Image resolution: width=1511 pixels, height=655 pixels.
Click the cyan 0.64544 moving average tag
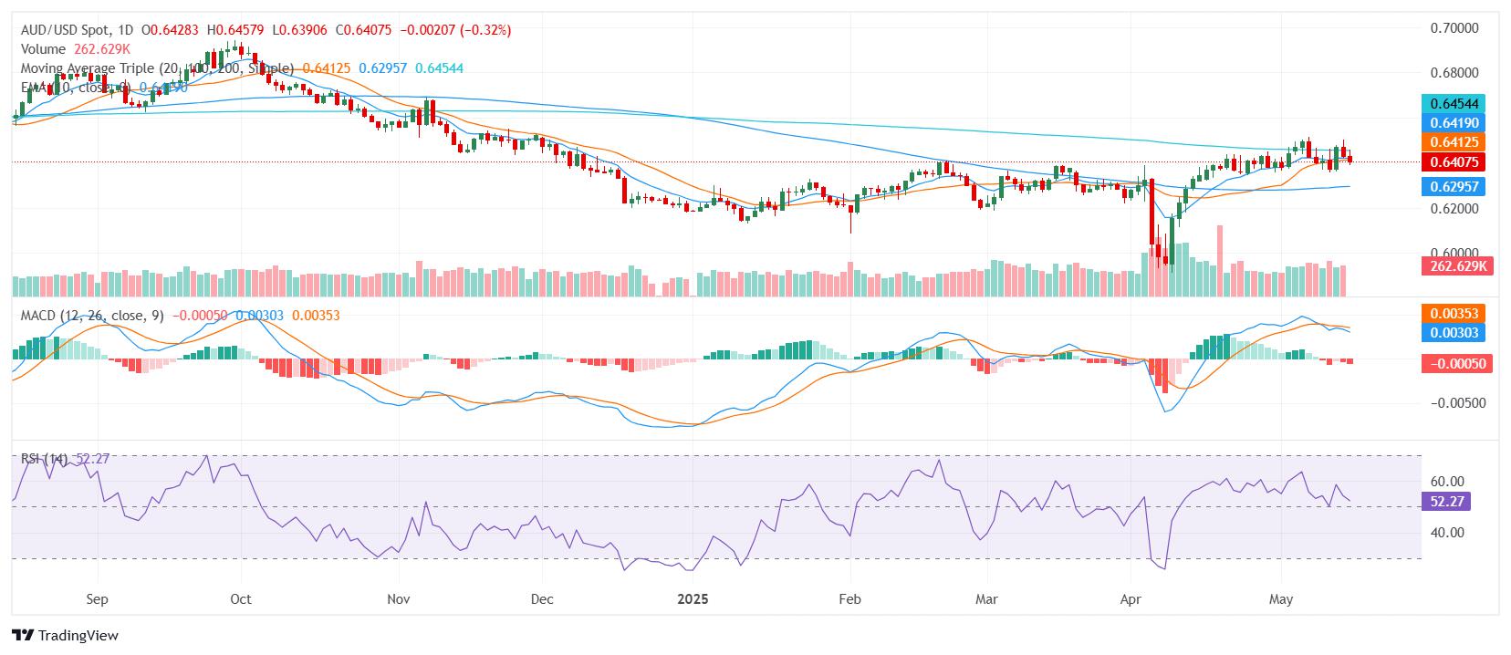[x=1454, y=103]
